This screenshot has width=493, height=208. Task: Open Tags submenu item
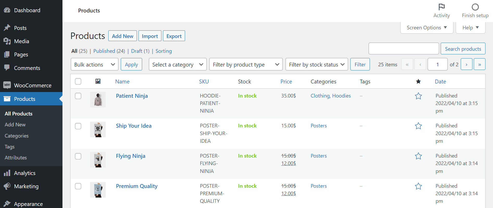pyautogui.click(x=10, y=147)
